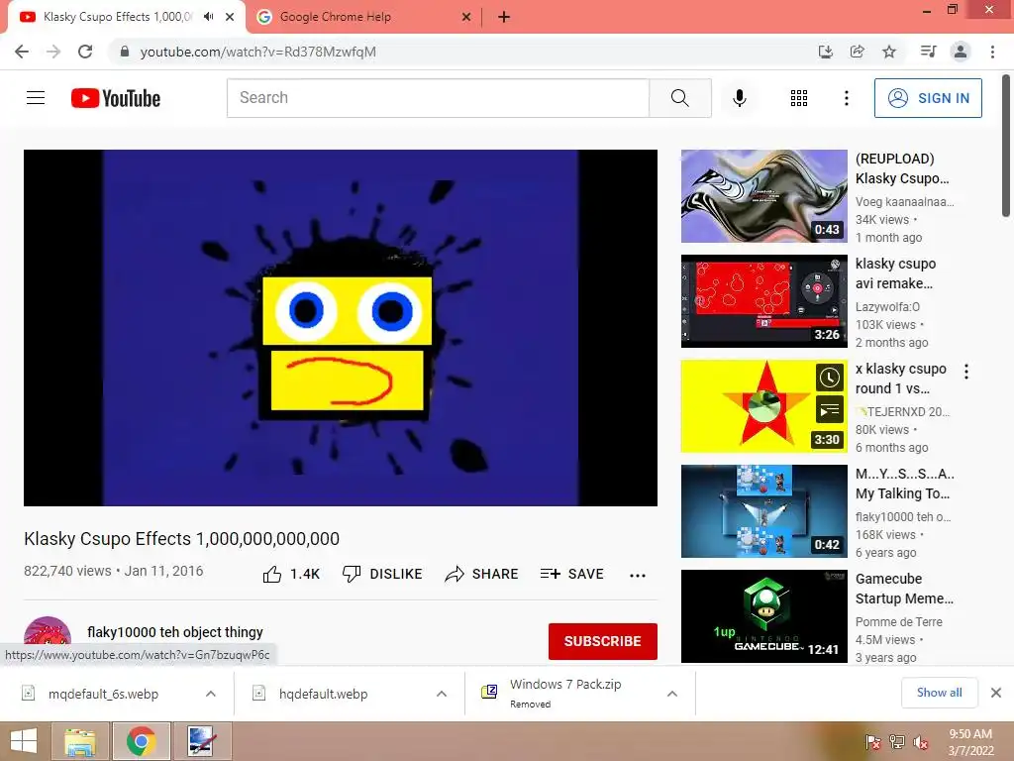Open a new tab with the plus button
1014x761 pixels.
click(504, 17)
